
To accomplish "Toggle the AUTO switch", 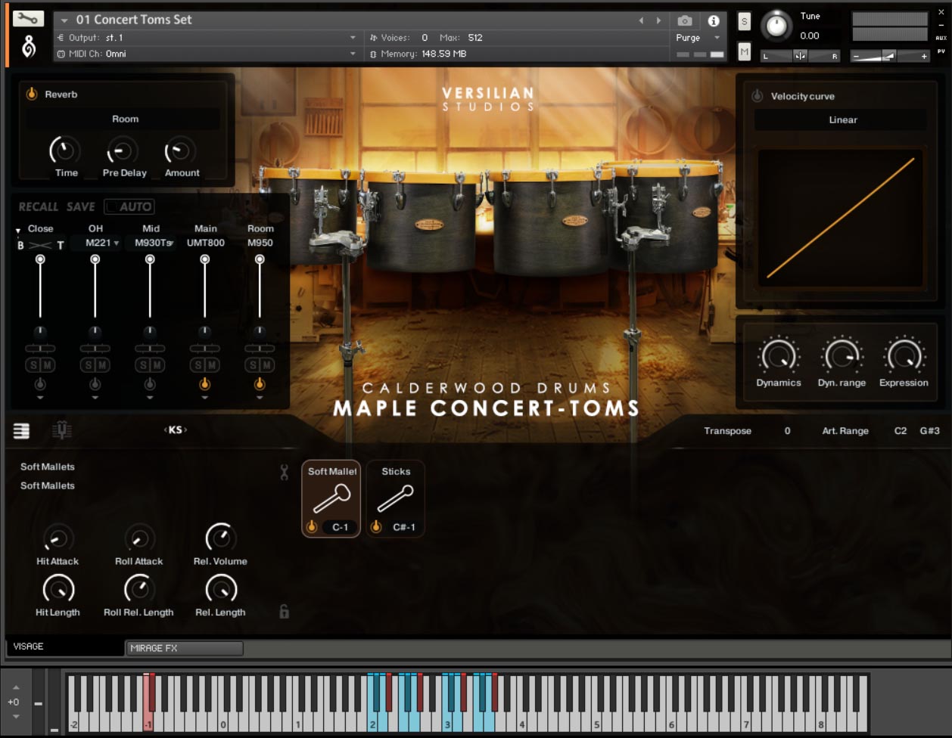I will click(129, 206).
